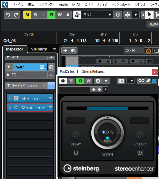The width and height of the screenshot is (159, 179).
Task: Toggle the global Write W button in toolbar
Action: pyautogui.click(x=60, y=15)
